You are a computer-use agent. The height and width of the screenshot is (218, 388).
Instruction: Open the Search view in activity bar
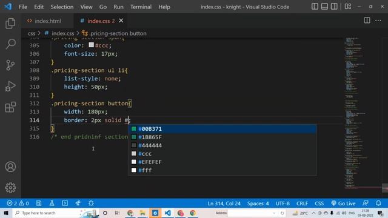[x=10, y=44]
